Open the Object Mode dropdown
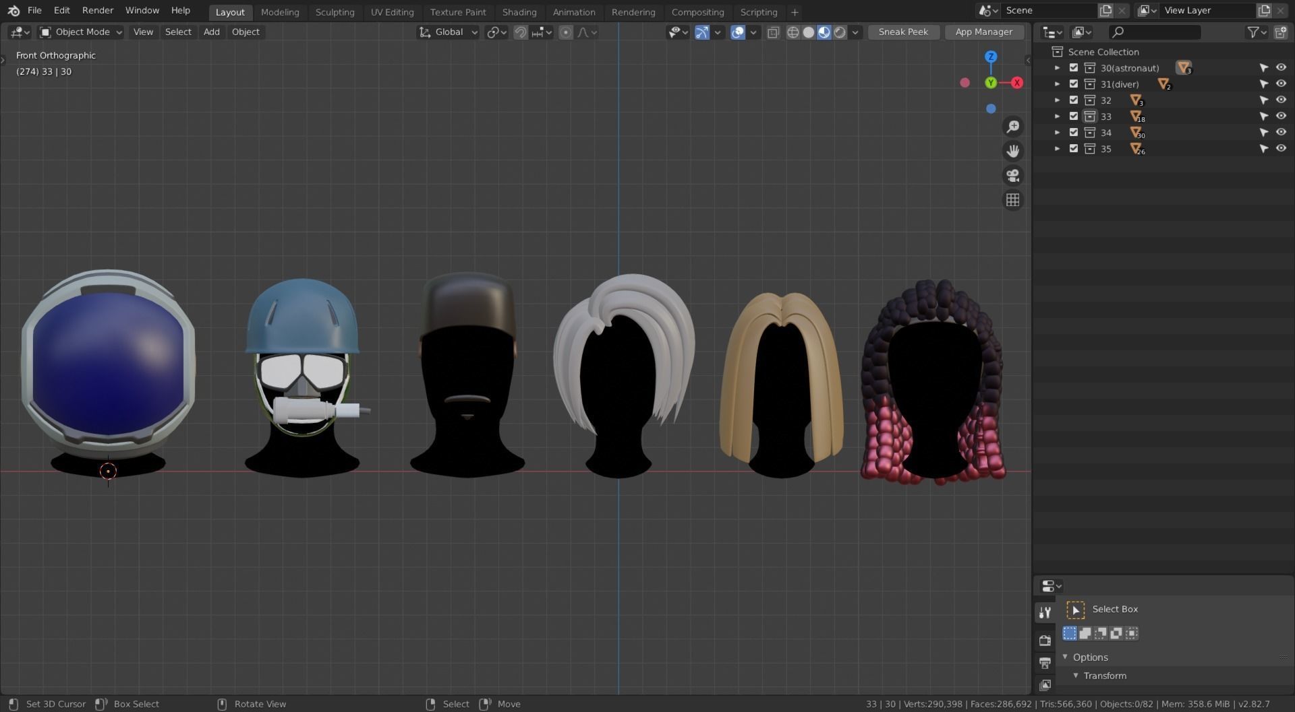1295x712 pixels. 80,32
